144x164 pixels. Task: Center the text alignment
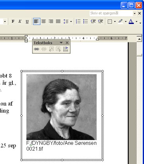[44, 21]
